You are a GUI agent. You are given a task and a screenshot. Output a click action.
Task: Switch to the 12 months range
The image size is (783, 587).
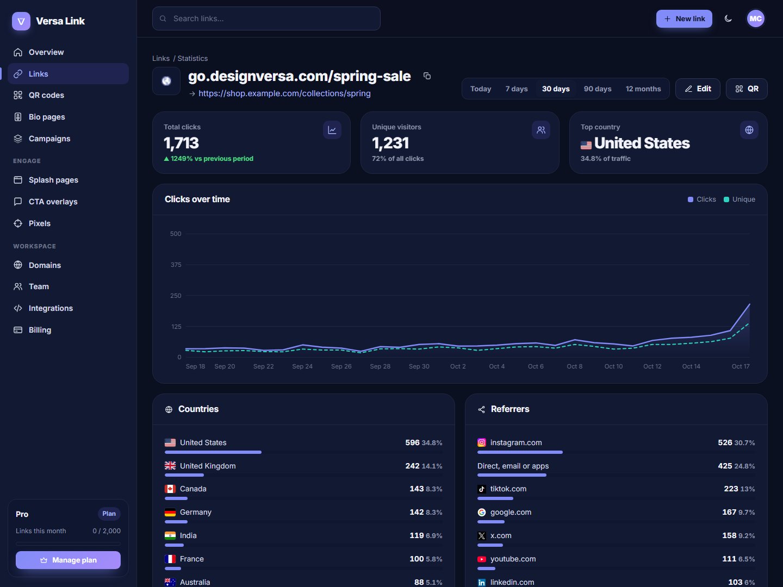tap(643, 89)
